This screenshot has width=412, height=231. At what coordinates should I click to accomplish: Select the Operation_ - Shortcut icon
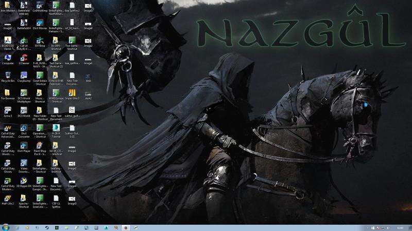click(40, 131)
